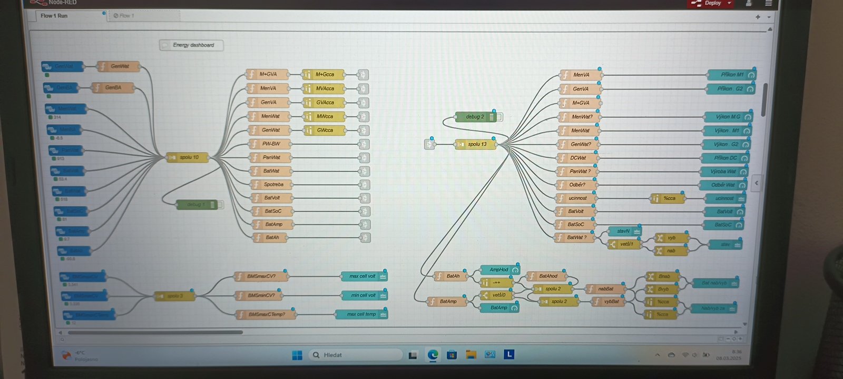Open Microsoft Edge from the taskbar
The height and width of the screenshot is (379, 843).
[433, 355]
